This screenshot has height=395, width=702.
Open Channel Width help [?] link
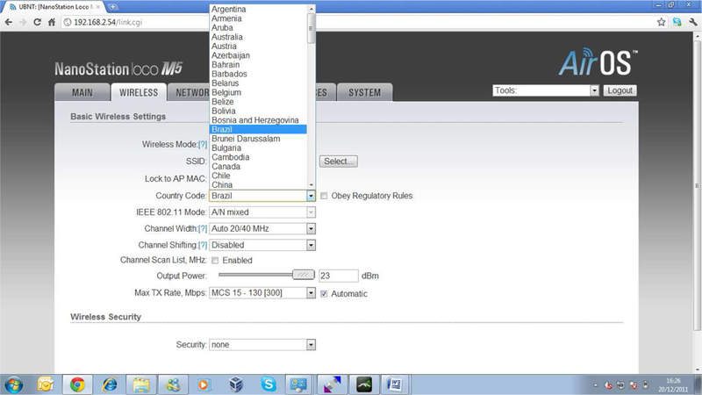pyautogui.click(x=203, y=229)
